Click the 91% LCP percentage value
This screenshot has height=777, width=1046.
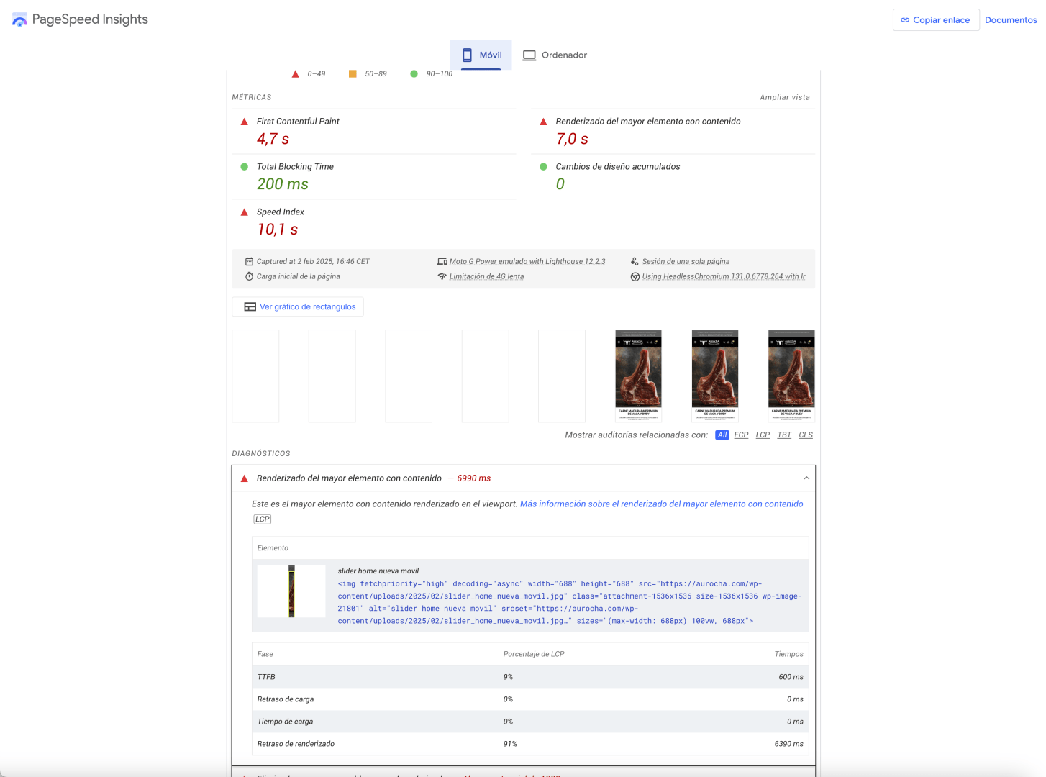click(x=510, y=744)
